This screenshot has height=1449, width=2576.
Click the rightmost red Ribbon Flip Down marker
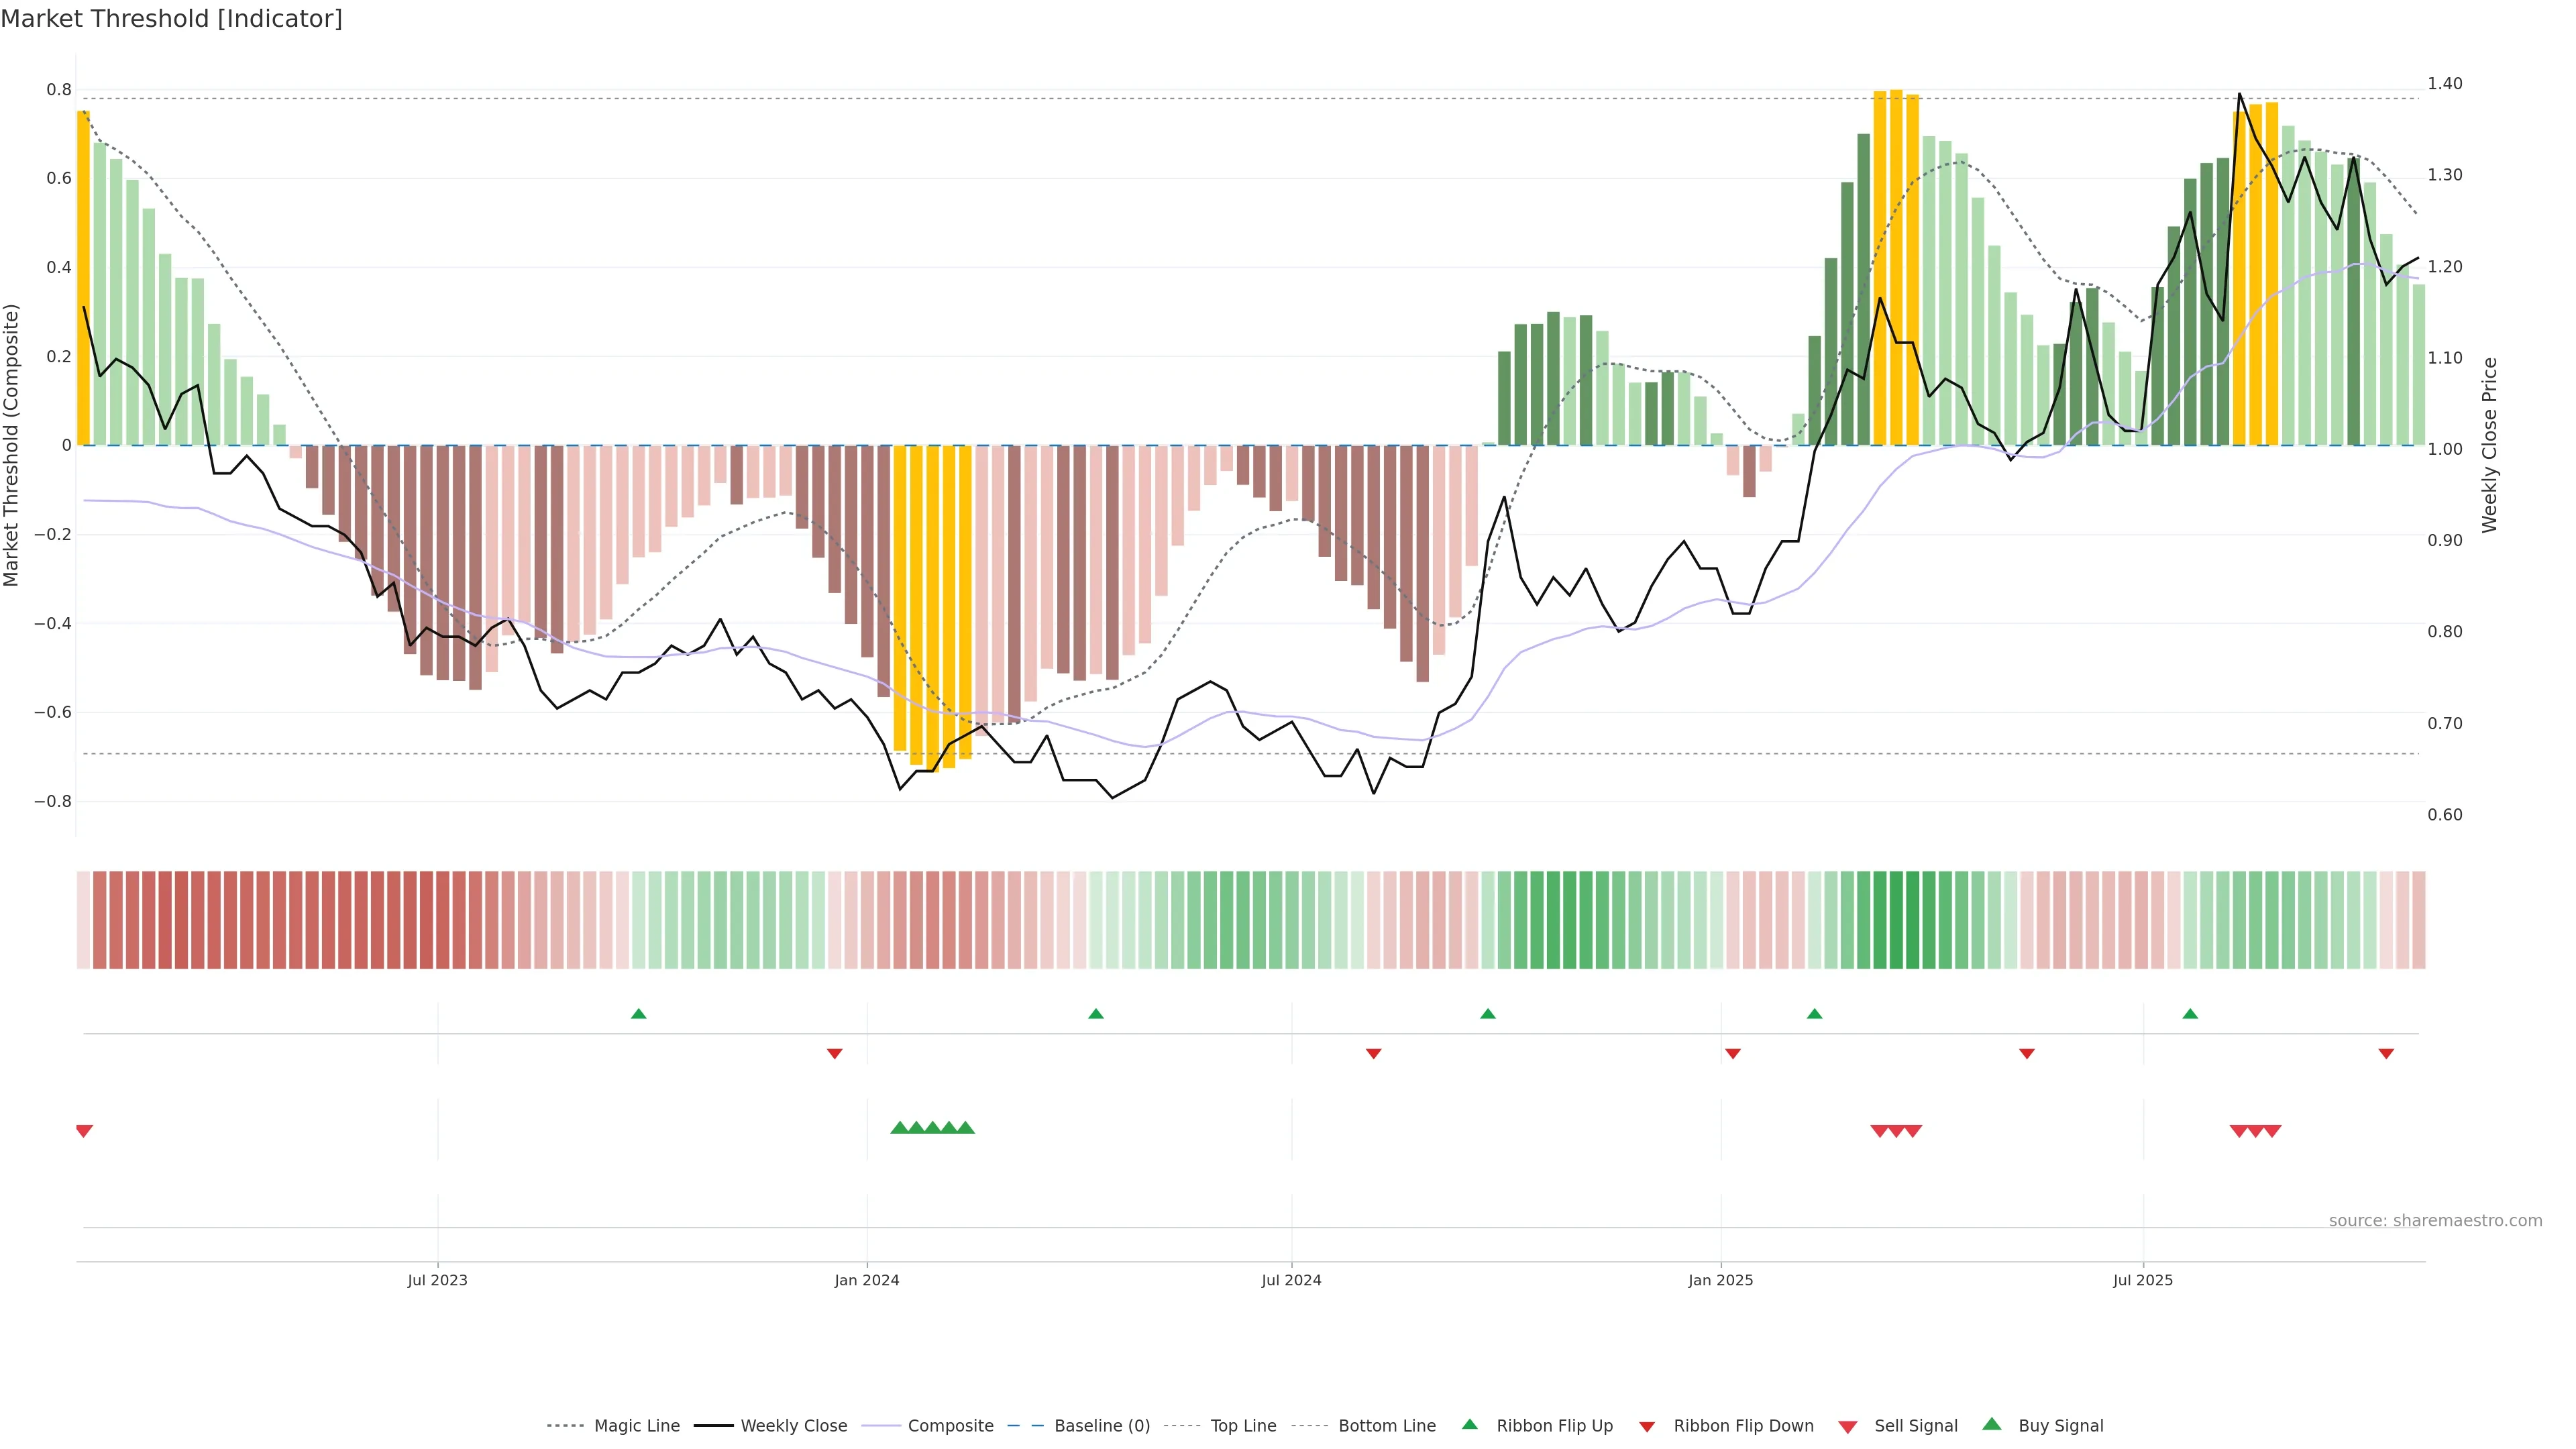point(2386,1053)
